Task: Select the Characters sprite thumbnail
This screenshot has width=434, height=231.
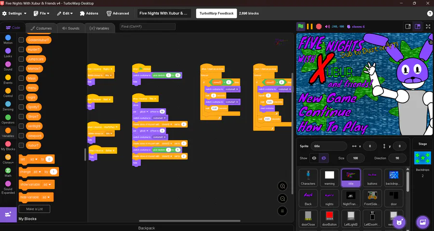Action: 308,177
